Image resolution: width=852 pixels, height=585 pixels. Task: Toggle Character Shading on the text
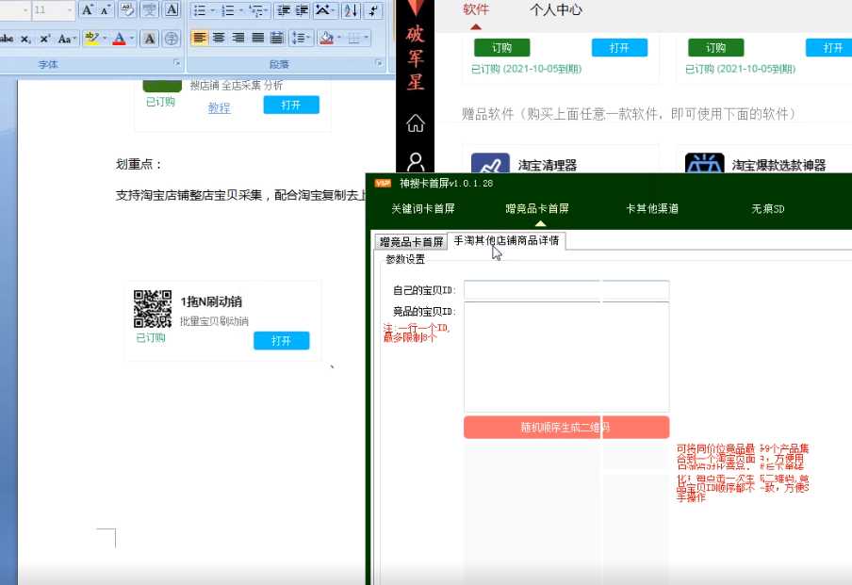150,38
